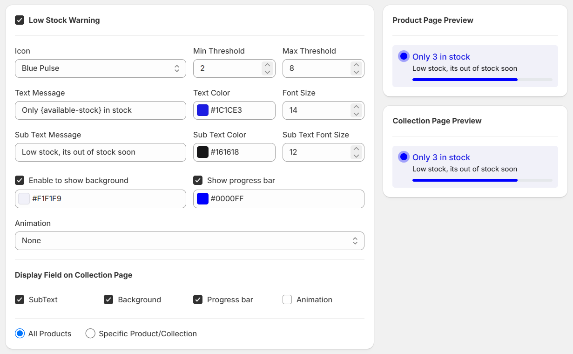
Task: Increase Sub Text Font Size with up arrow
Action: 356,149
